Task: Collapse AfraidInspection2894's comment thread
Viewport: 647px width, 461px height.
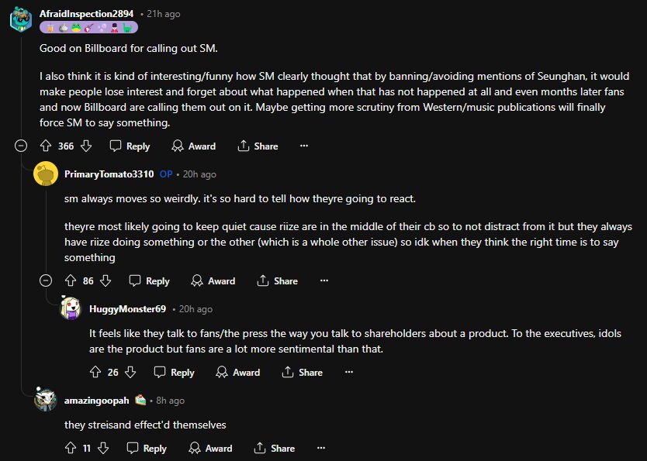Action: 22,146
